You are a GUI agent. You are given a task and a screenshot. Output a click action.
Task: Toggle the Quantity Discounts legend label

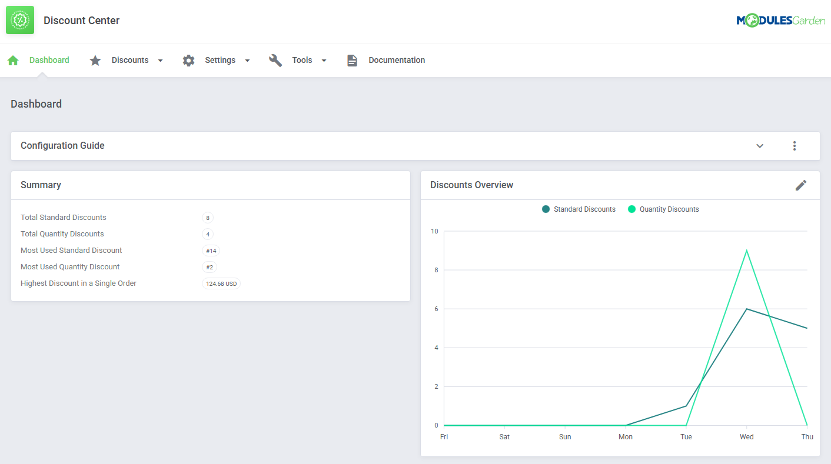coord(669,209)
